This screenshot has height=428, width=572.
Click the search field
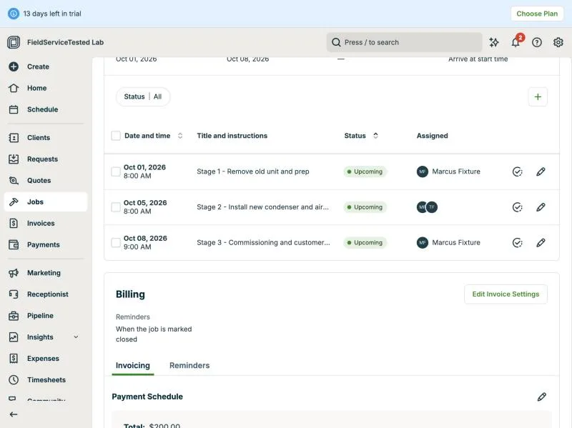point(404,42)
